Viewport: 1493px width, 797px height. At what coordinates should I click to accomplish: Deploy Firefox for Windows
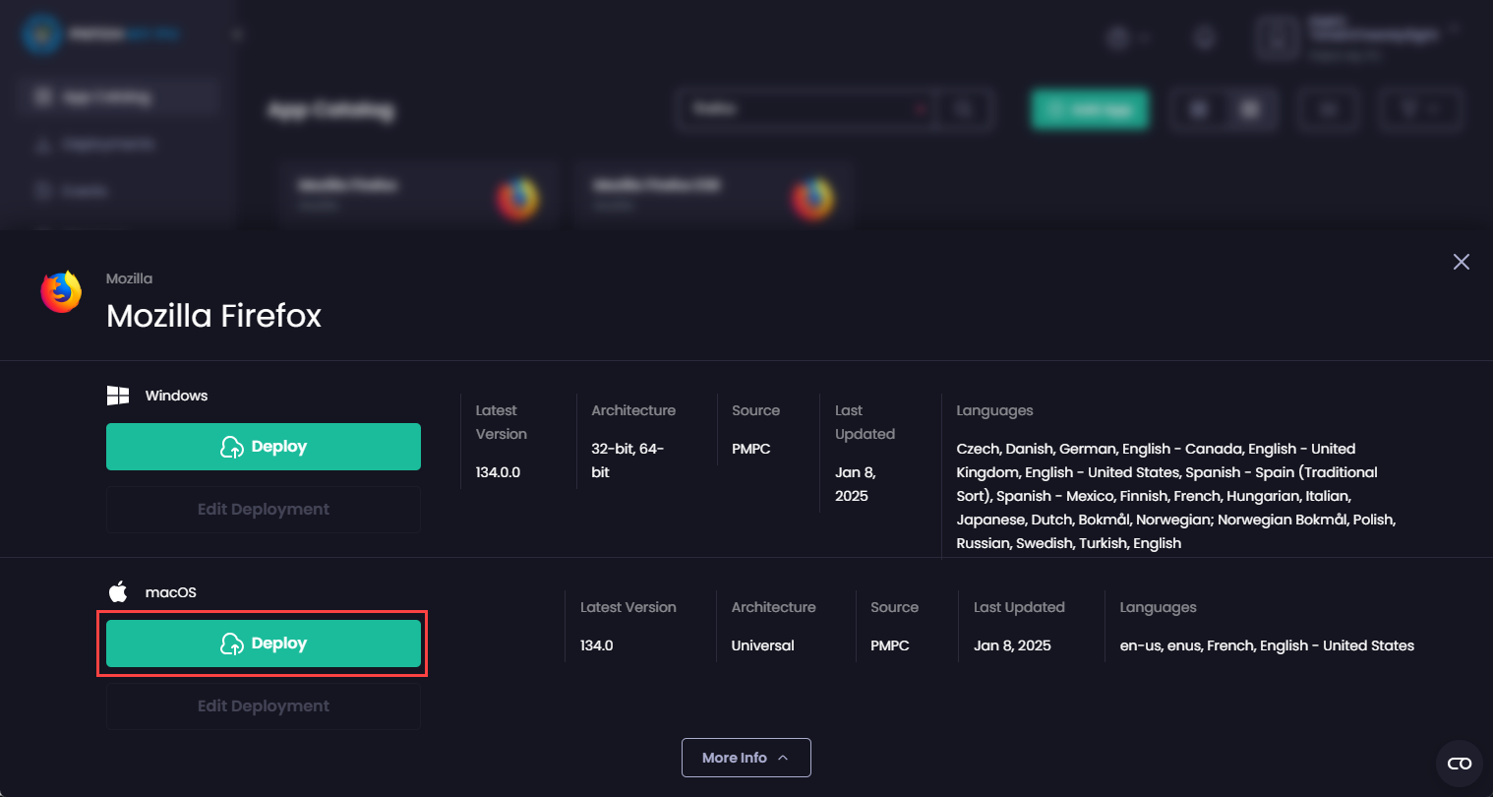click(x=264, y=447)
